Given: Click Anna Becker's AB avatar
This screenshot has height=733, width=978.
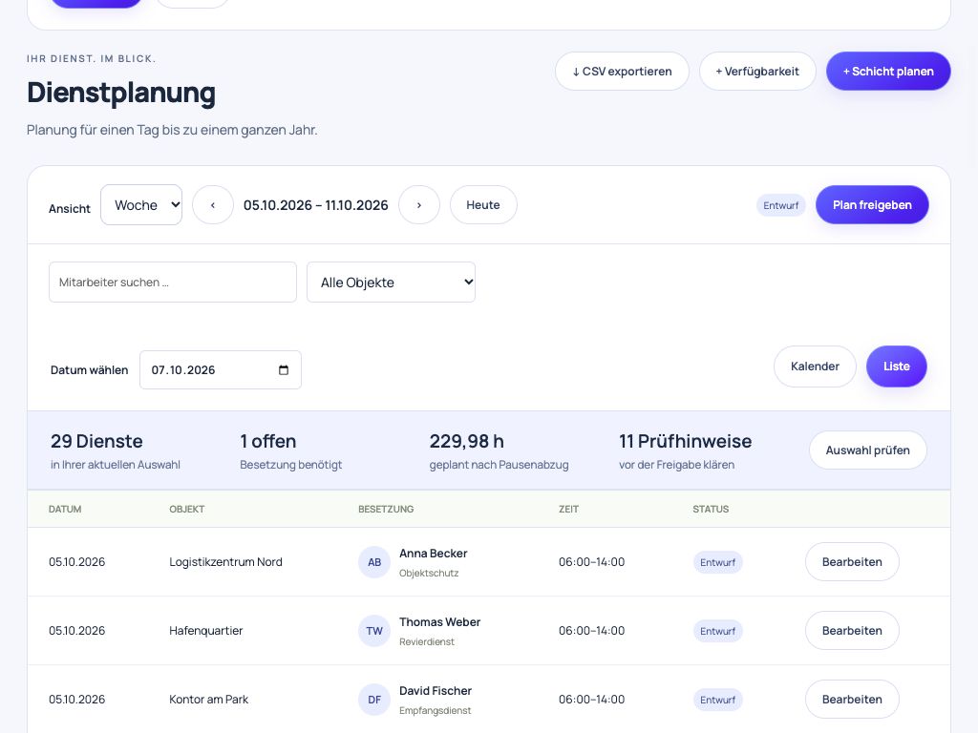Looking at the screenshot, I should click(374, 562).
